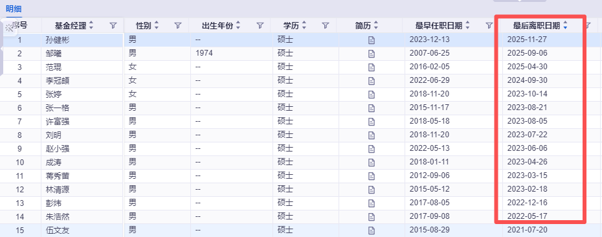Click row number 10 cell

click(20, 162)
